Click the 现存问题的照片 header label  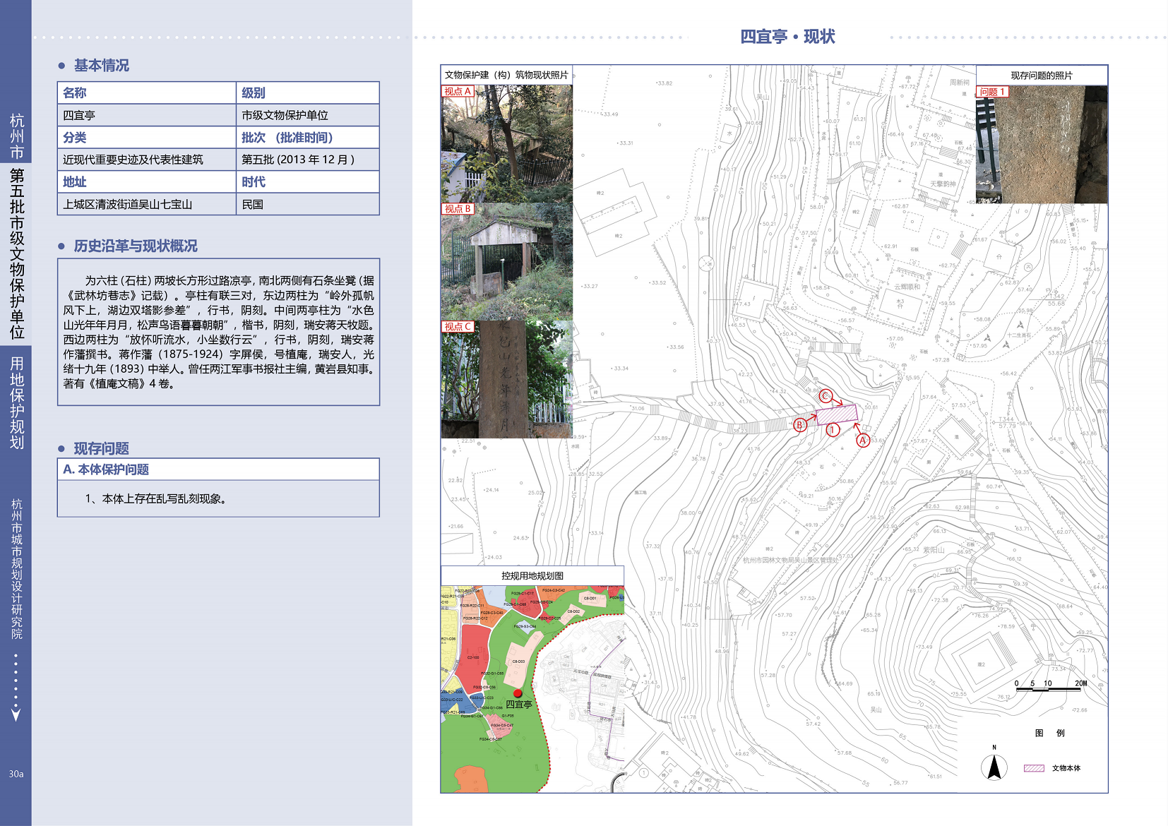pyautogui.click(x=1041, y=76)
